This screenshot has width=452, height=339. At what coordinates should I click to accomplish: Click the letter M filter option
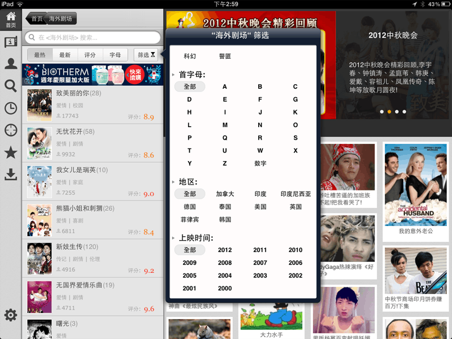225,125
